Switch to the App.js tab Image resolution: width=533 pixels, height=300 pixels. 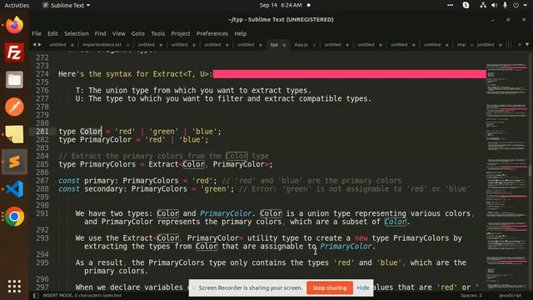301,45
